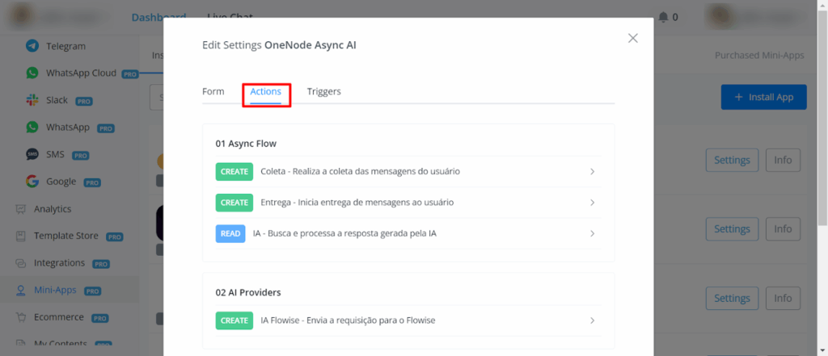
Task: Expand the IA Flowise action chevron
Action: pyautogui.click(x=592, y=320)
